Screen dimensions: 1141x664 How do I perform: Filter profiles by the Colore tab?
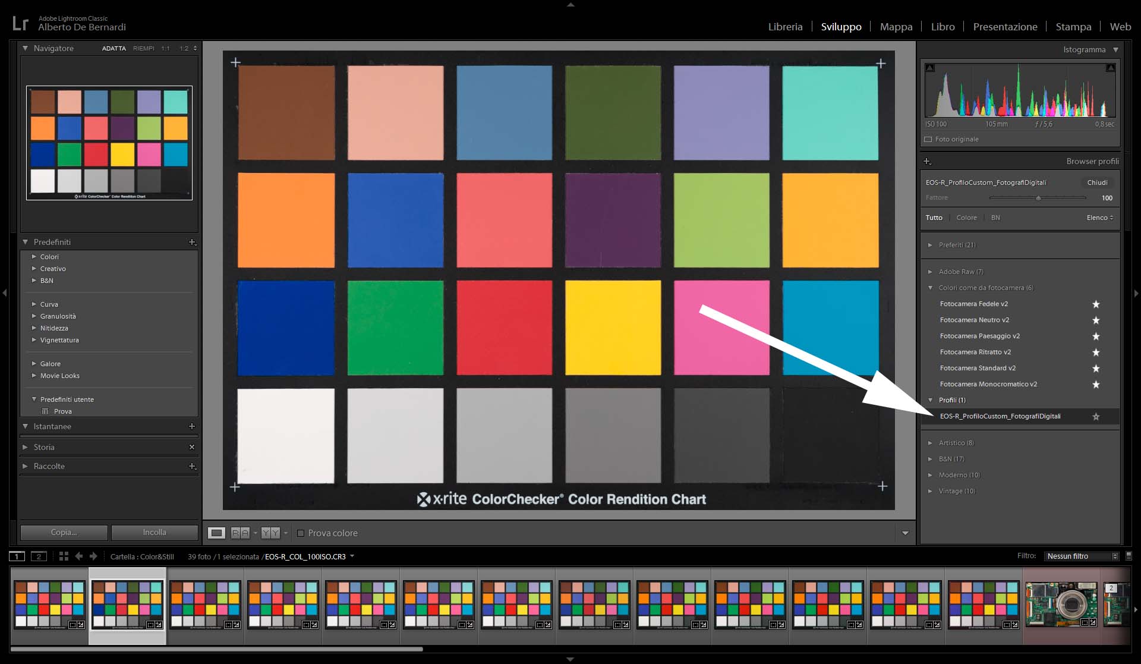[966, 218]
